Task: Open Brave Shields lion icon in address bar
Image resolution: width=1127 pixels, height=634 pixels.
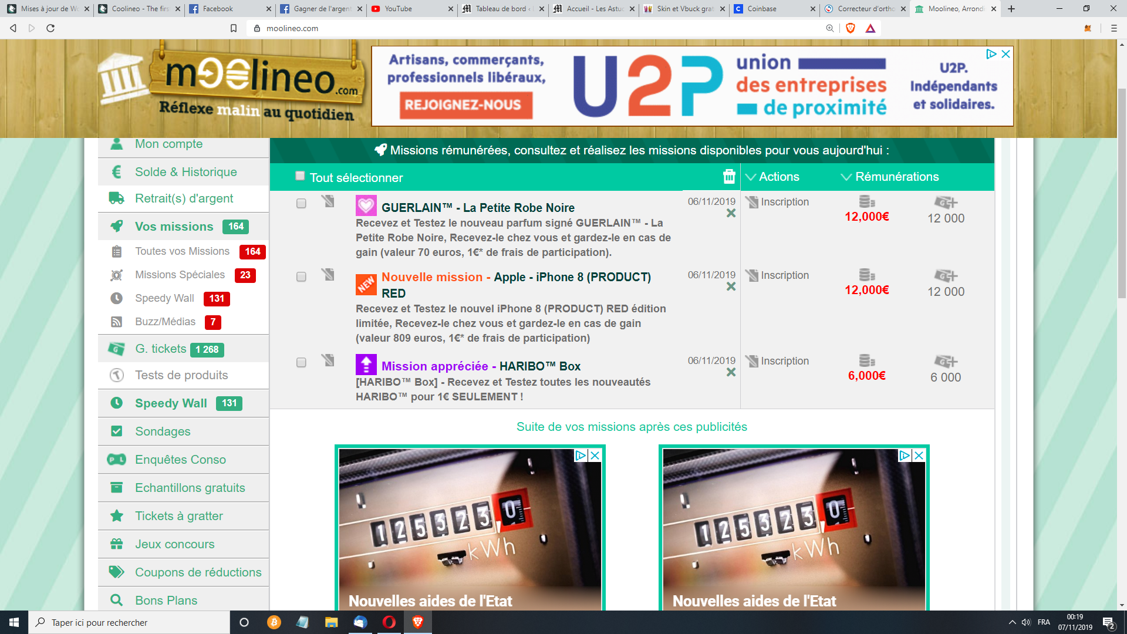Action: tap(851, 28)
